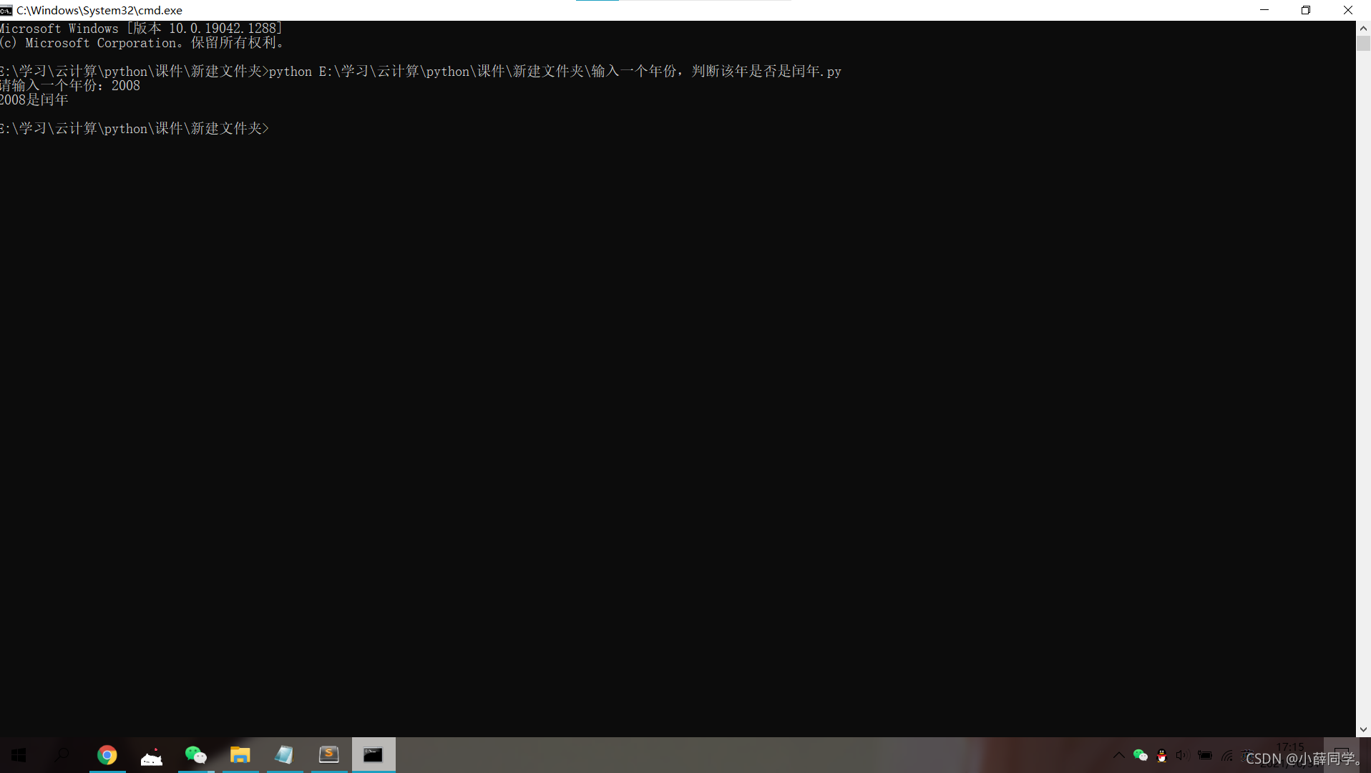
Task: Open the battery status tray icon
Action: 1205,755
